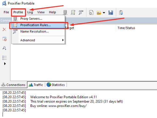Click the new profile toolbar icon
Screen dimensions: 157x118
(x=91, y=13)
